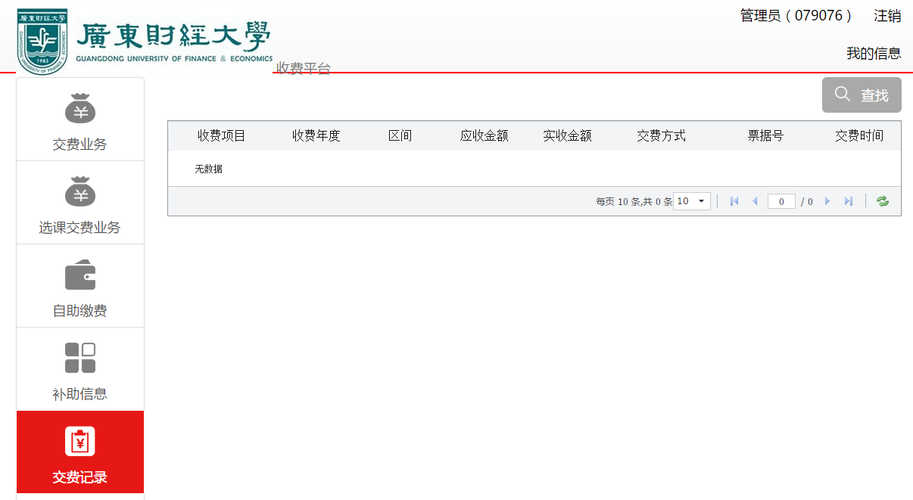Click the next page arrow

tap(827, 200)
